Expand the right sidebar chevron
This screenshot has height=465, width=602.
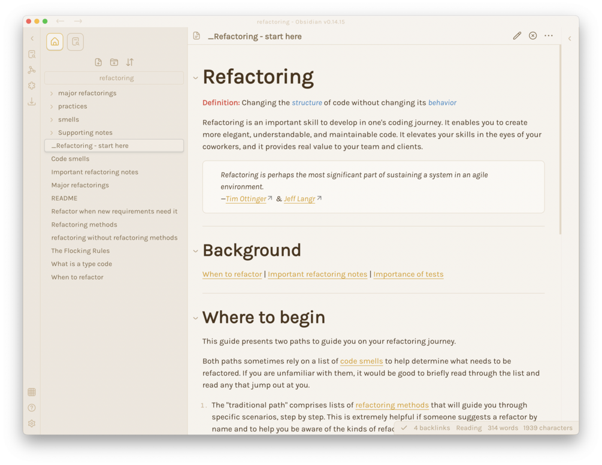tap(570, 38)
